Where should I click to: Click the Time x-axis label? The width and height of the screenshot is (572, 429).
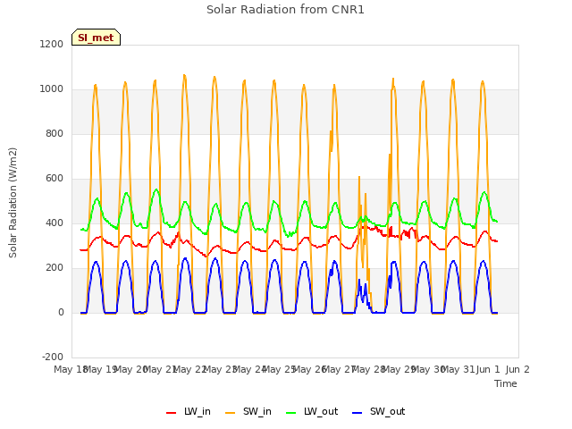click(506, 383)
